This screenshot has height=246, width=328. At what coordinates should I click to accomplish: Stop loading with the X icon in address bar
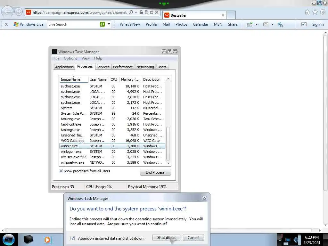[x=156, y=12]
